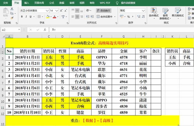Increase font size with larger A

click(x=61, y=11)
